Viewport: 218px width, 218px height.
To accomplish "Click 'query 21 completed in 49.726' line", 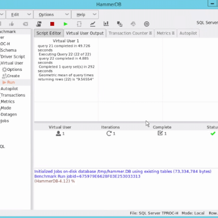I will coord(64,46).
